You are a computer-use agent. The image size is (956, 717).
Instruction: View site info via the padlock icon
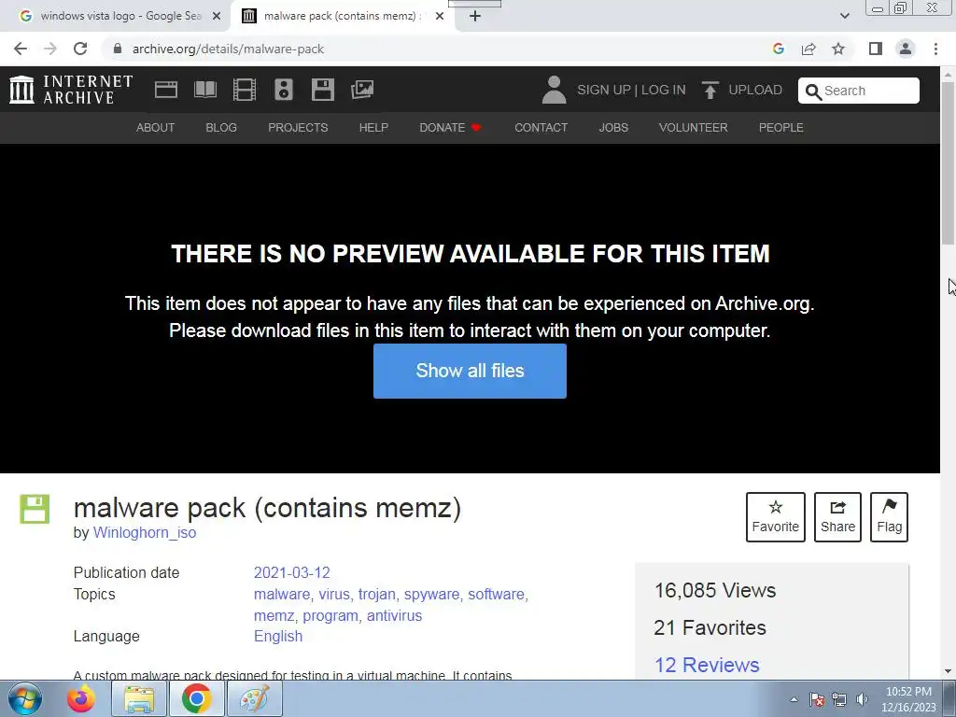(118, 49)
